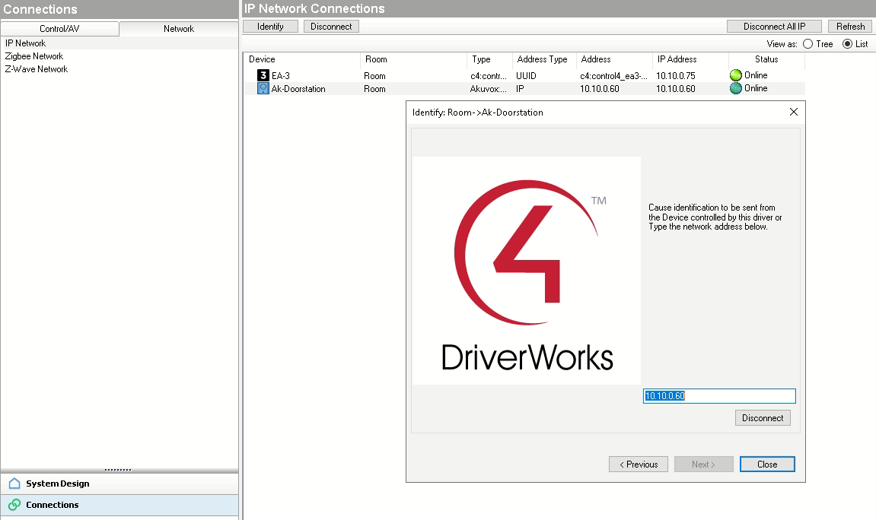Click the Connections link icon in sidebar
This screenshot has width=876, height=520.
tap(14, 505)
